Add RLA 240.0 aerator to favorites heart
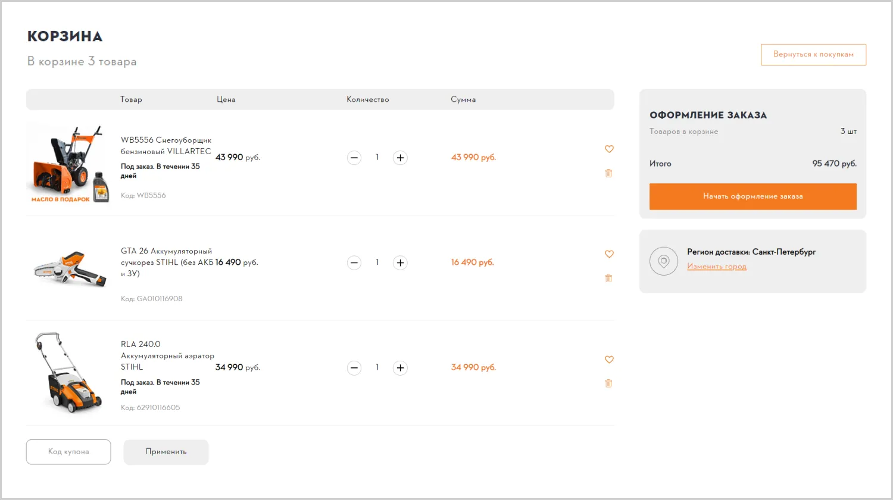Image resolution: width=893 pixels, height=500 pixels. pos(609,359)
